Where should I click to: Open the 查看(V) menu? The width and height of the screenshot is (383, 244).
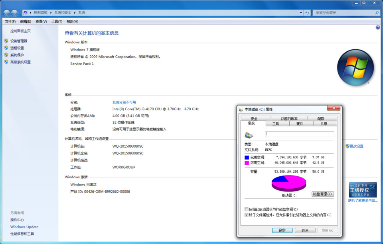tap(41, 21)
